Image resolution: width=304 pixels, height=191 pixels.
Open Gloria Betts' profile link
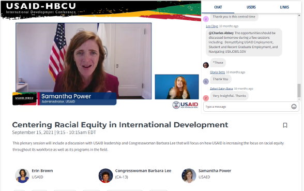point(217,72)
